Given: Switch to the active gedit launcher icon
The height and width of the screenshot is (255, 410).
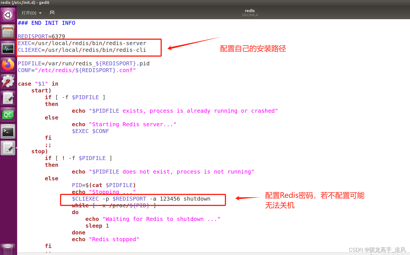Looking at the screenshot, I should (x=8, y=148).
